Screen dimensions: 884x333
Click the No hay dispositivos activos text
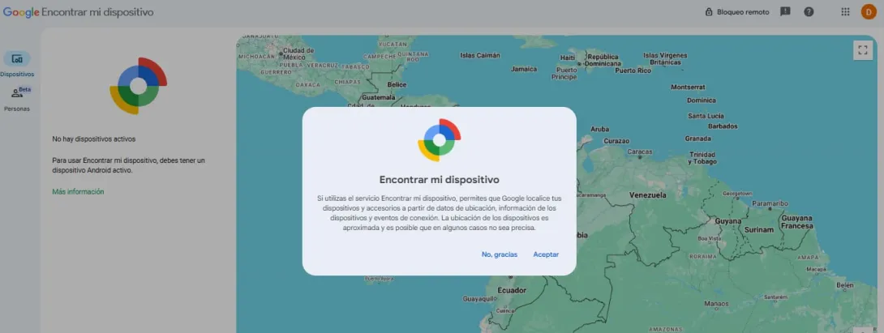pos(93,139)
